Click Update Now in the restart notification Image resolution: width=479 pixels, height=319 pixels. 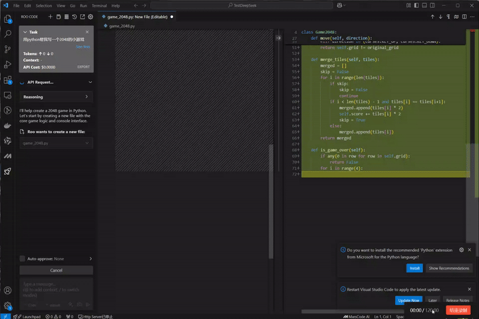pos(408,300)
